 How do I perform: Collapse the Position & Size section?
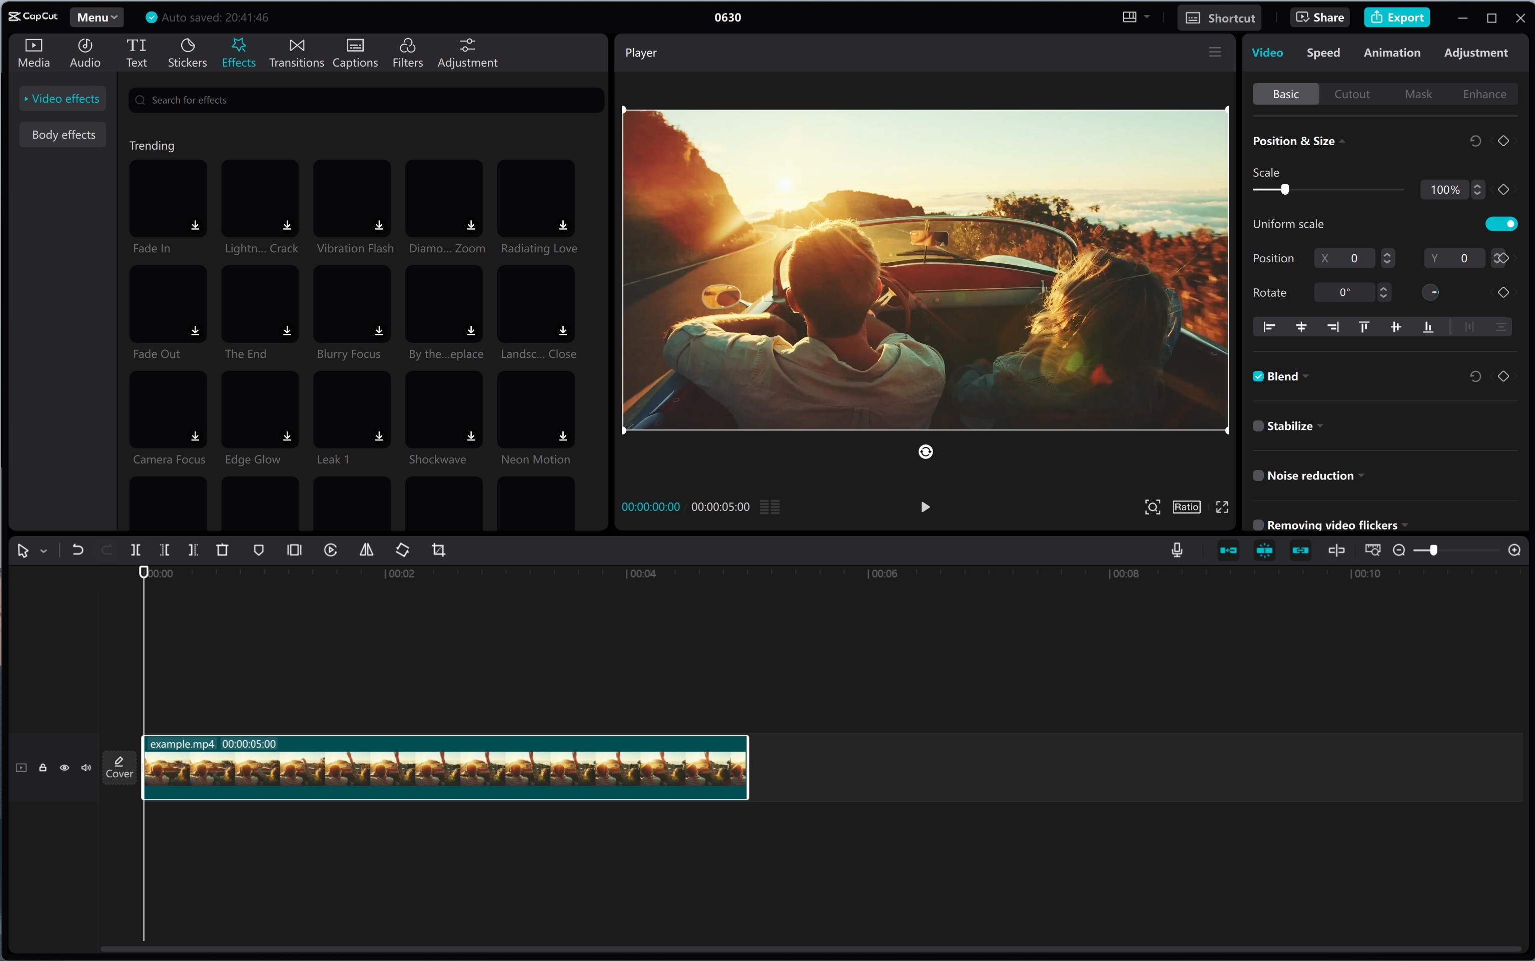coord(1342,142)
